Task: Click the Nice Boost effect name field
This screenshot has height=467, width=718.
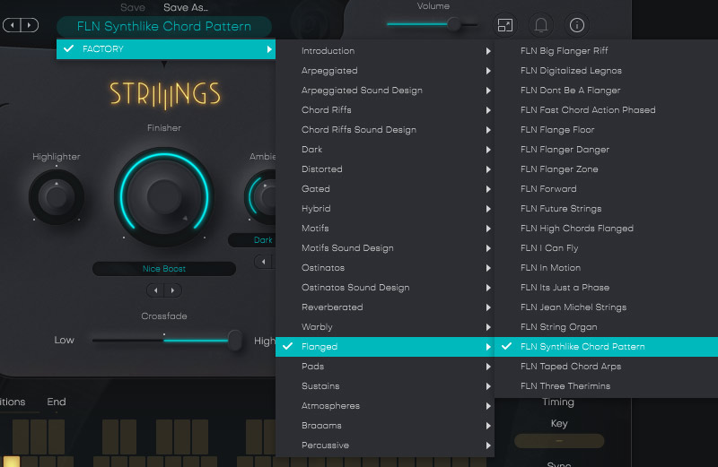Action: tap(164, 269)
